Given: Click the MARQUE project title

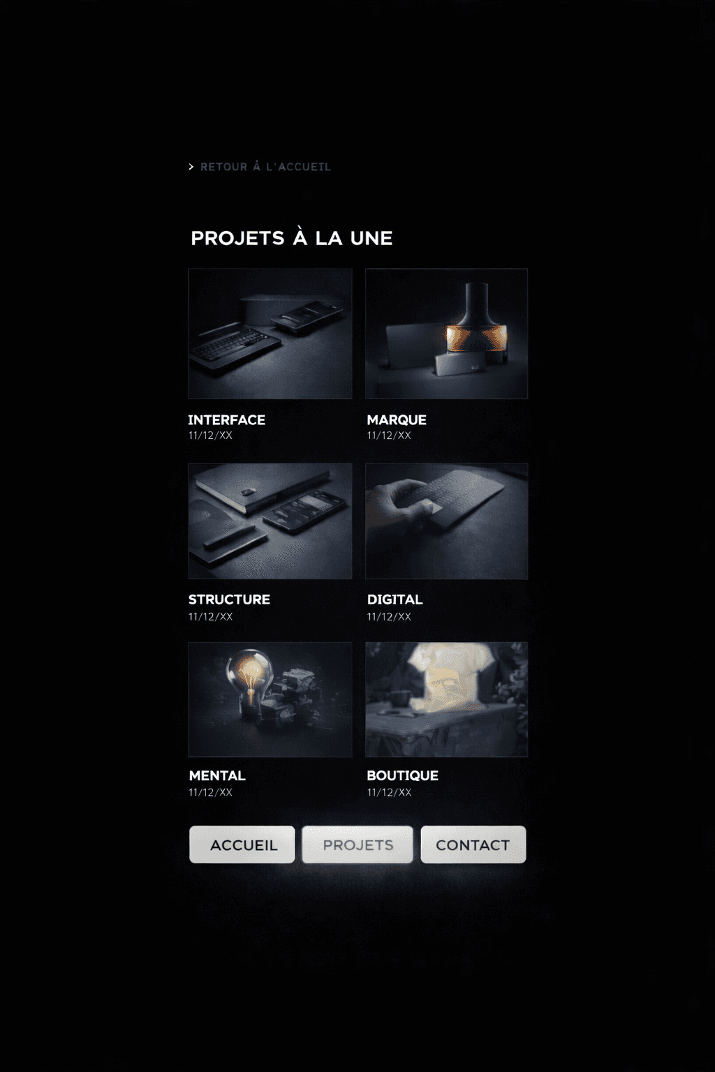Looking at the screenshot, I should pyautogui.click(x=397, y=420).
